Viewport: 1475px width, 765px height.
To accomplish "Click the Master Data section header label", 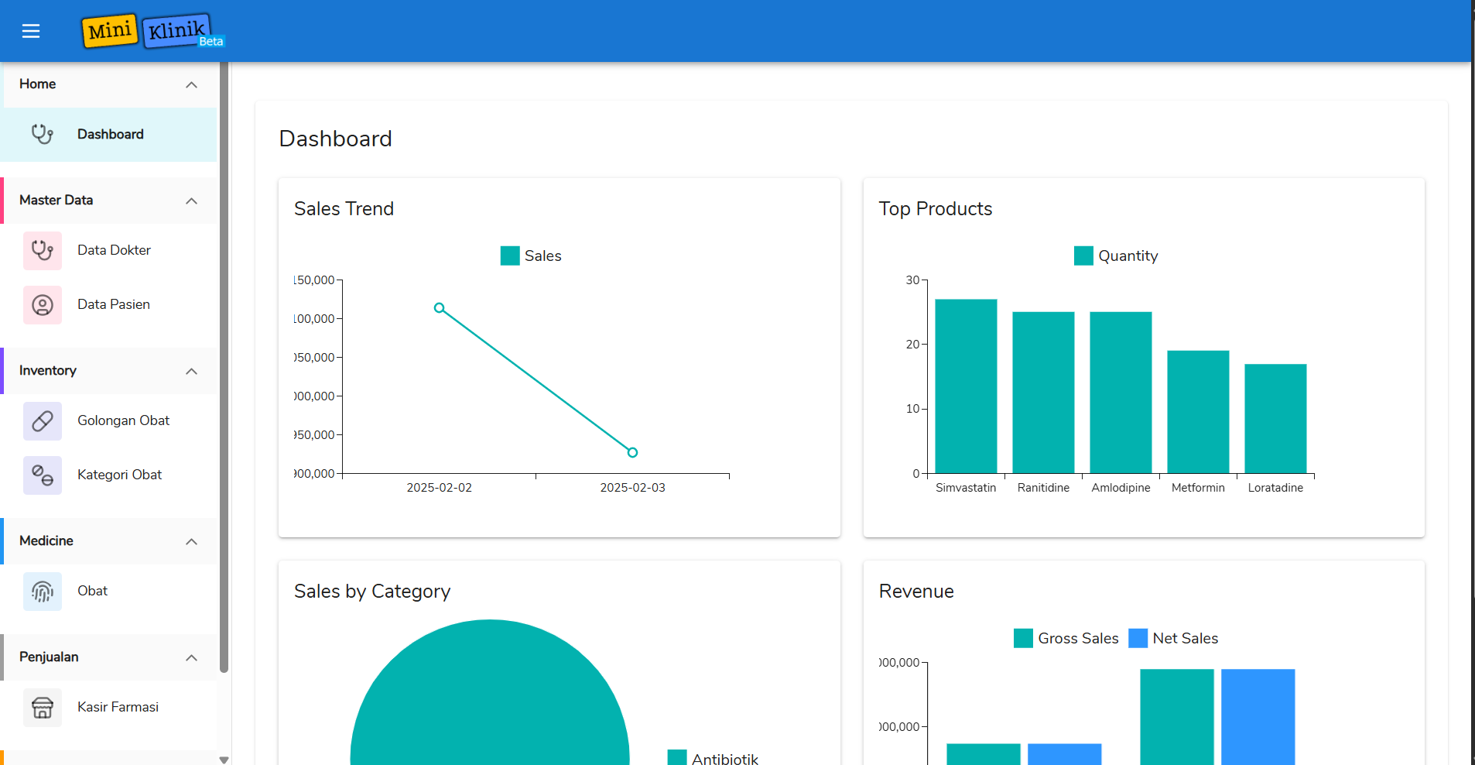I will click(x=56, y=200).
